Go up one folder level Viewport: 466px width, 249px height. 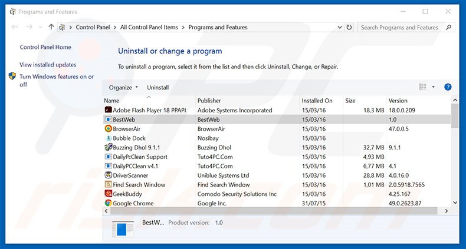tap(51, 27)
